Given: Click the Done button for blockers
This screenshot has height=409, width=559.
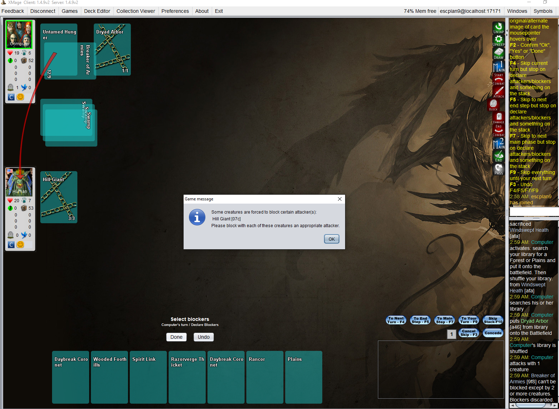Looking at the screenshot, I should tap(176, 337).
